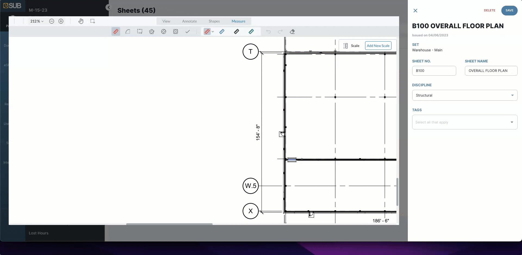Click the Add New Scale button
The width and height of the screenshot is (522, 255).
click(378, 46)
